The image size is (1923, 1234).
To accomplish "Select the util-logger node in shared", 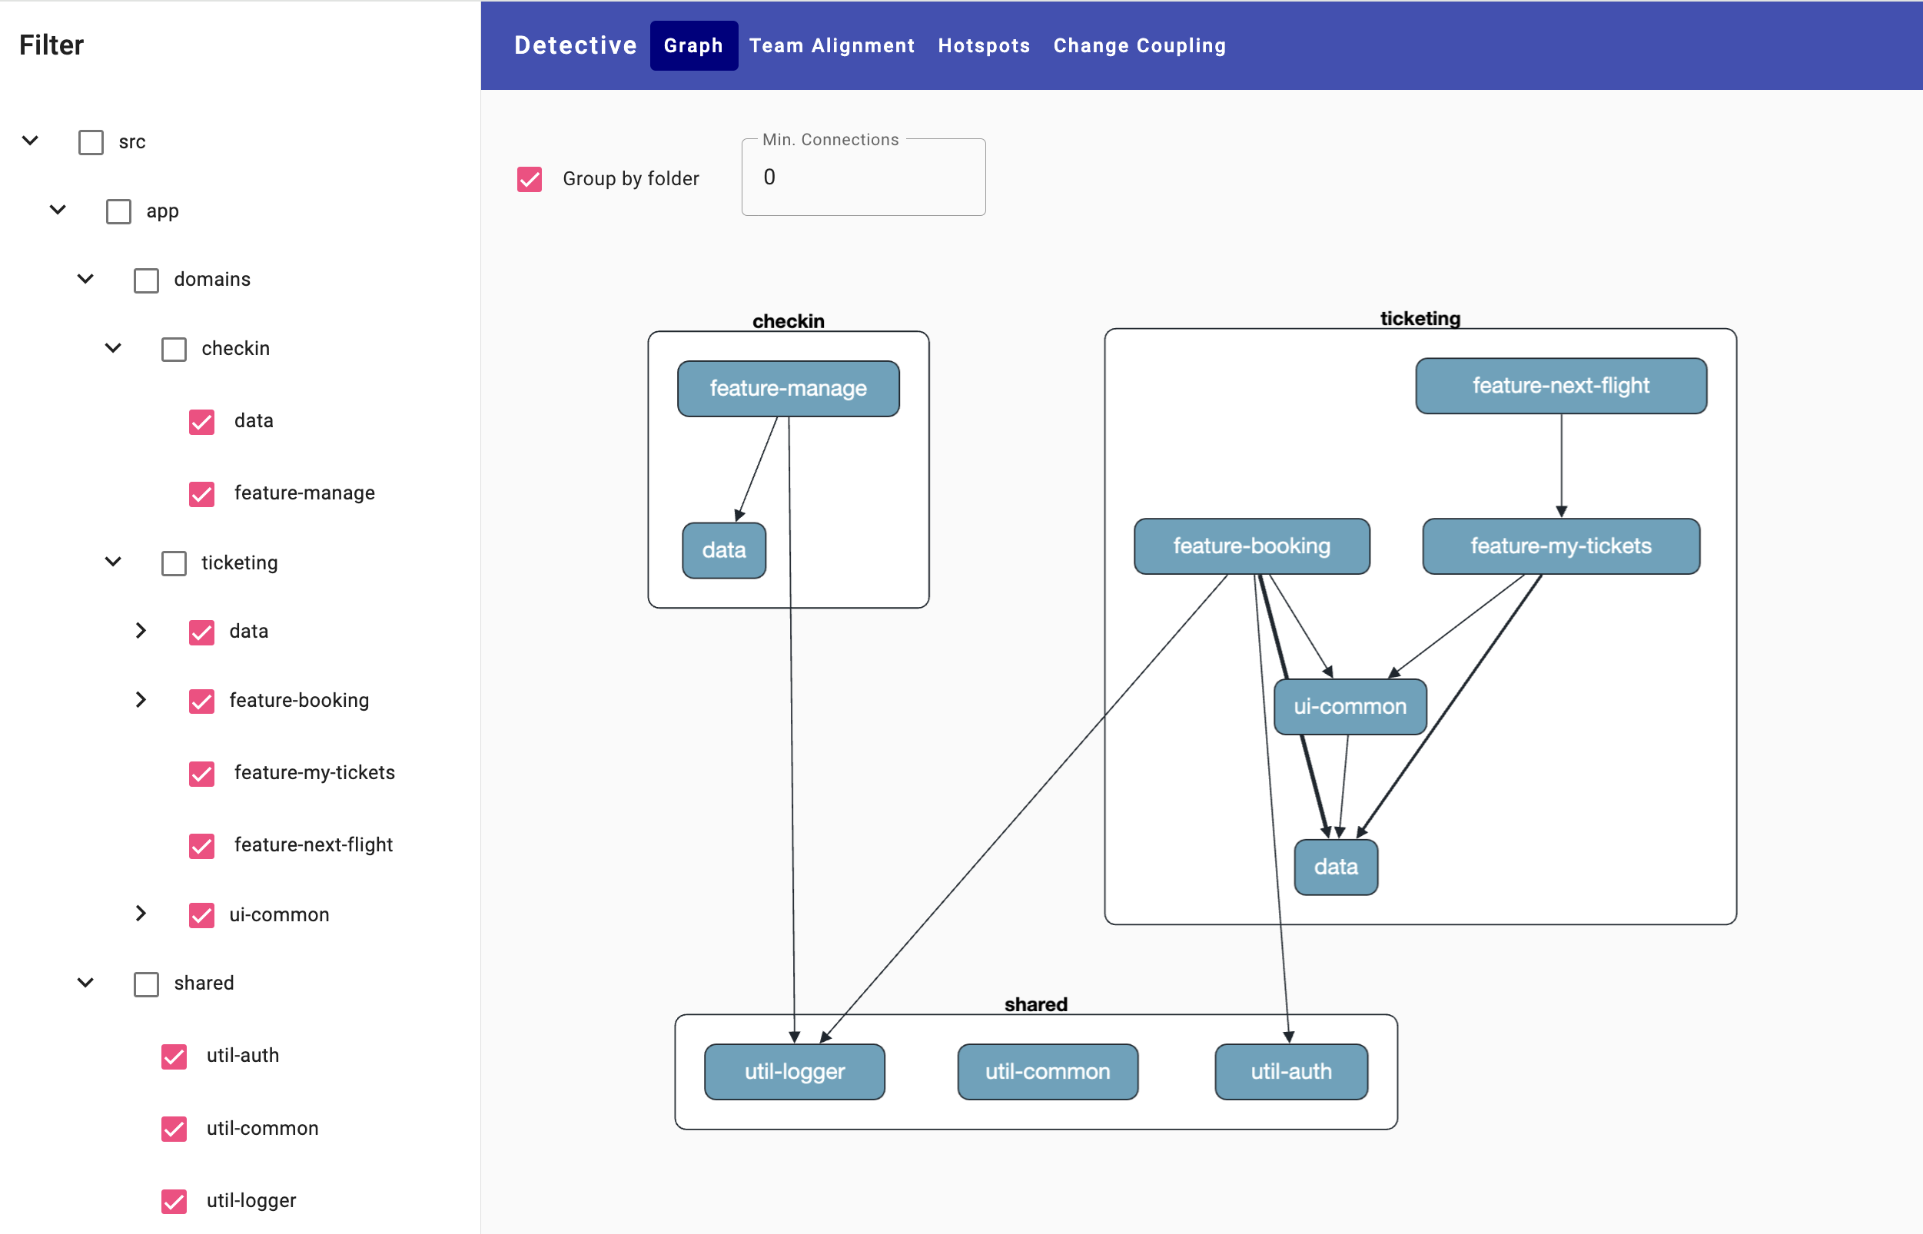I will coord(794,1071).
